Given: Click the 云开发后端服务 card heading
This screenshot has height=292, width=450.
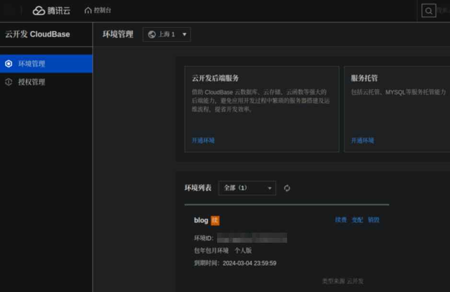Looking at the screenshot, I should pos(215,78).
